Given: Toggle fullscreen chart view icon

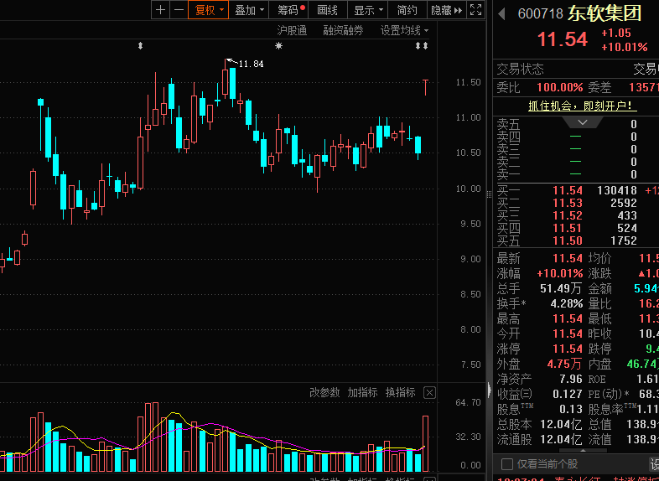Looking at the screenshot, I should pyautogui.click(x=475, y=10).
